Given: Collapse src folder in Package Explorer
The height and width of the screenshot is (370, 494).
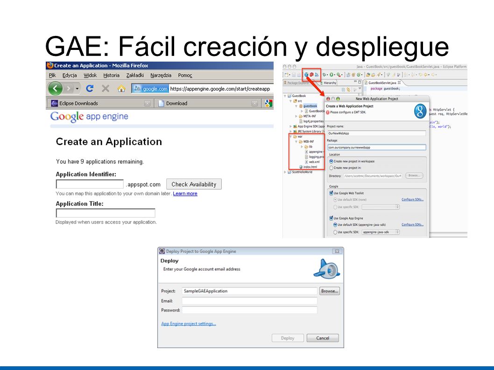Looking at the screenshot, I should click(291, 101).
